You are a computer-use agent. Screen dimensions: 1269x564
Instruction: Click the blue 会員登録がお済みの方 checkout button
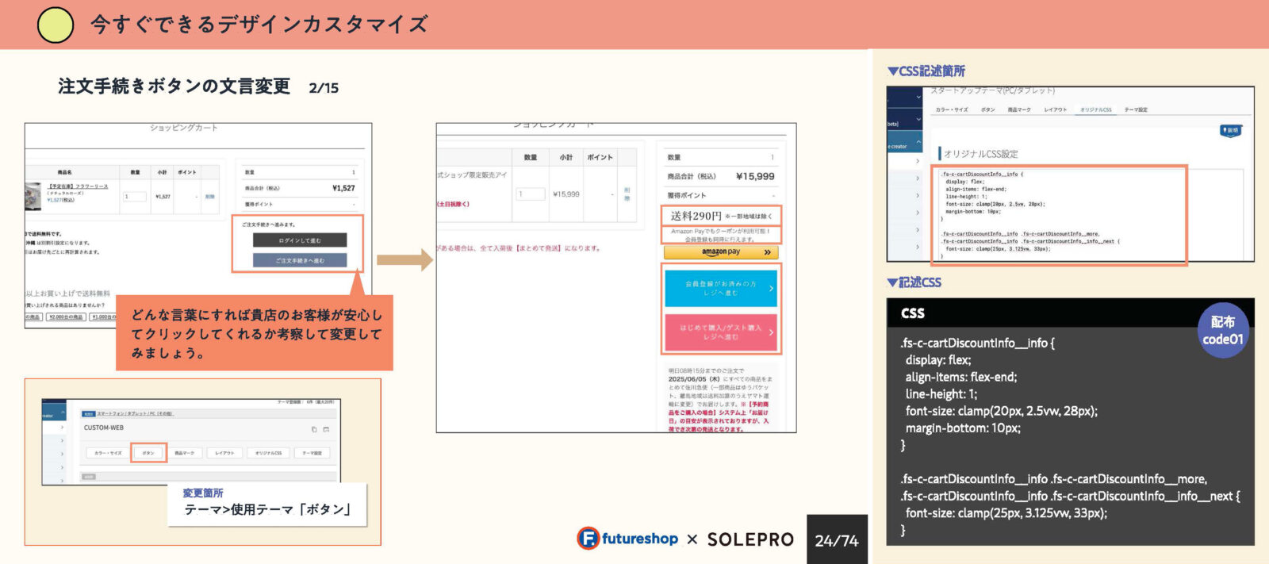[x=720, y=289]
